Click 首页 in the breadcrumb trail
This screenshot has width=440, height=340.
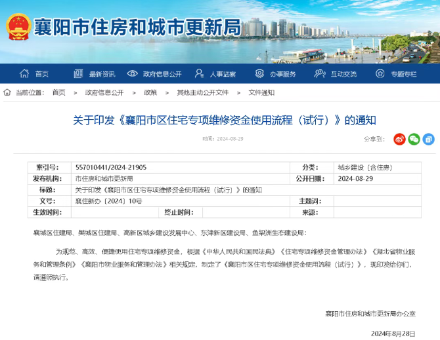59,92
